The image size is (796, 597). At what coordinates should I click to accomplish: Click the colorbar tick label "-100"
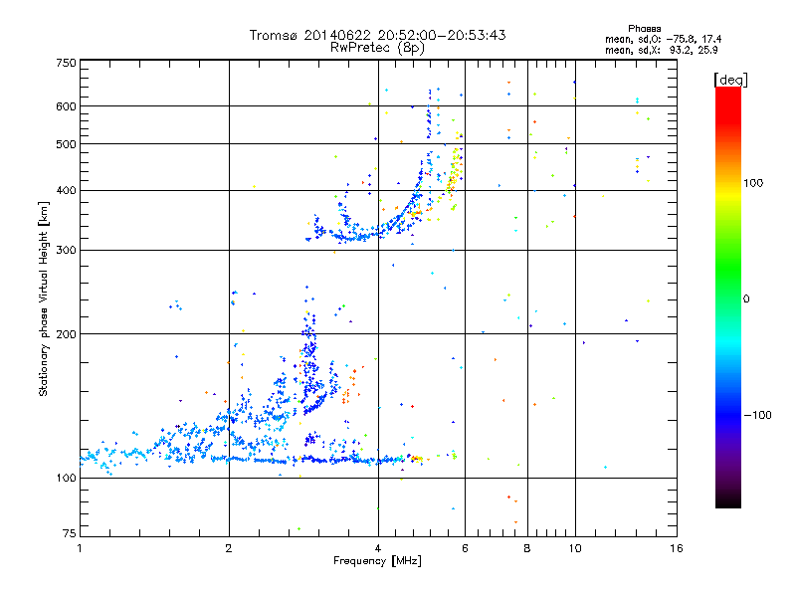[x=757, y=415]
